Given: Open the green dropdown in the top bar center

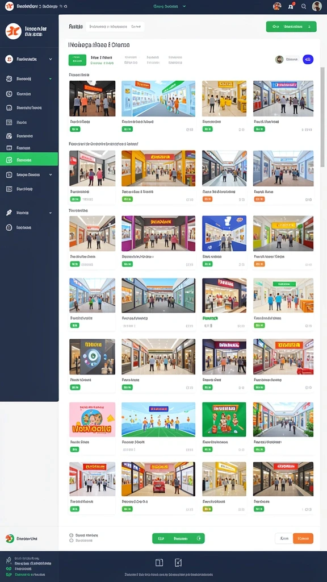Looking at the screenshot, I should [x=169, y=6].
